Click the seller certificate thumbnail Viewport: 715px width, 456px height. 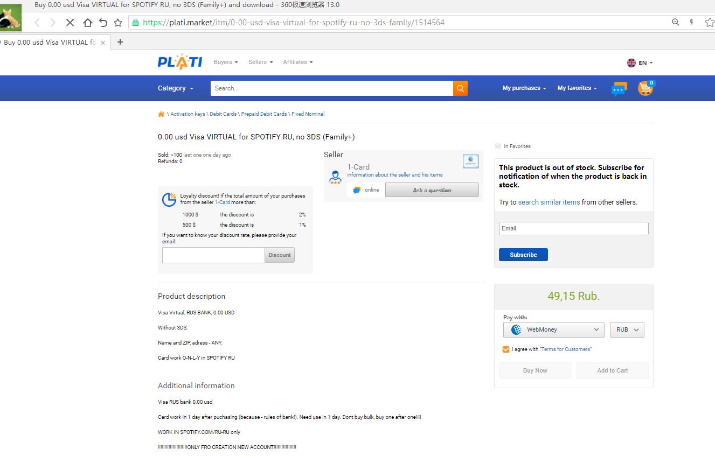tap(470, 161)
